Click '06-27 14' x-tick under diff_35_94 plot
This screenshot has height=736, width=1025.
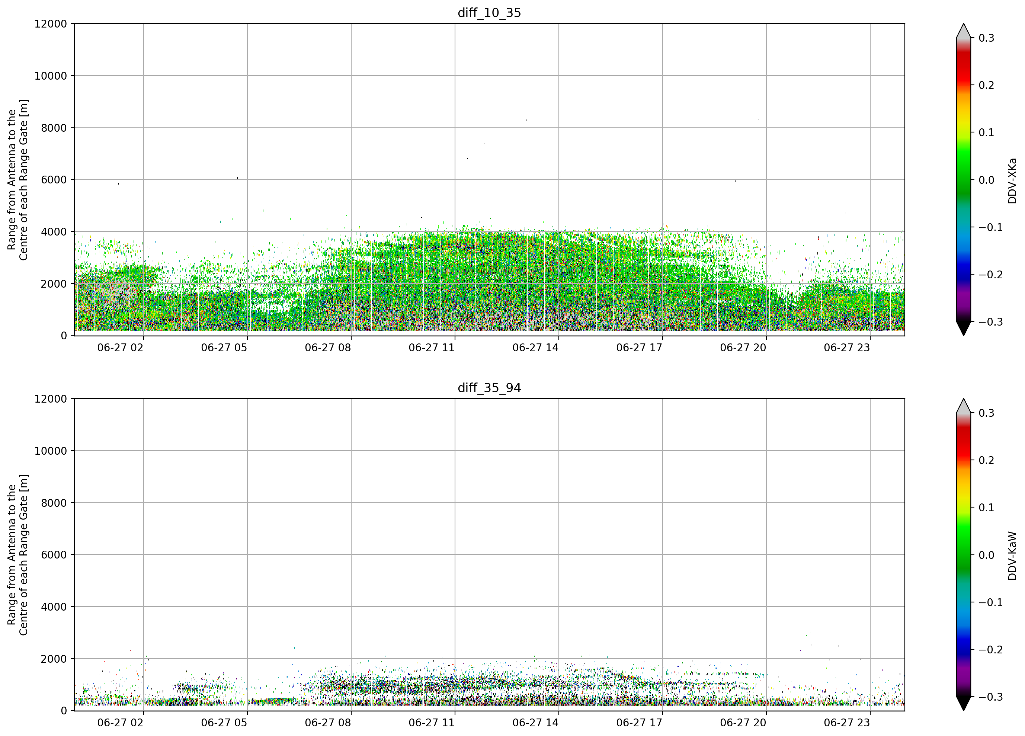point(535,723)
